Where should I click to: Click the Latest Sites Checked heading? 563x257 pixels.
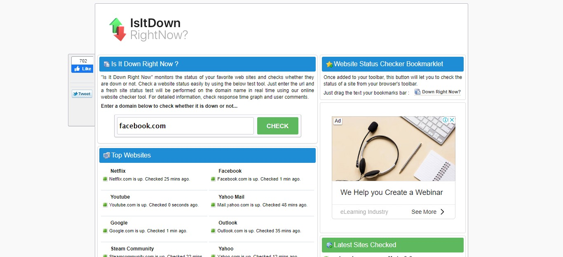coord(365,245)
